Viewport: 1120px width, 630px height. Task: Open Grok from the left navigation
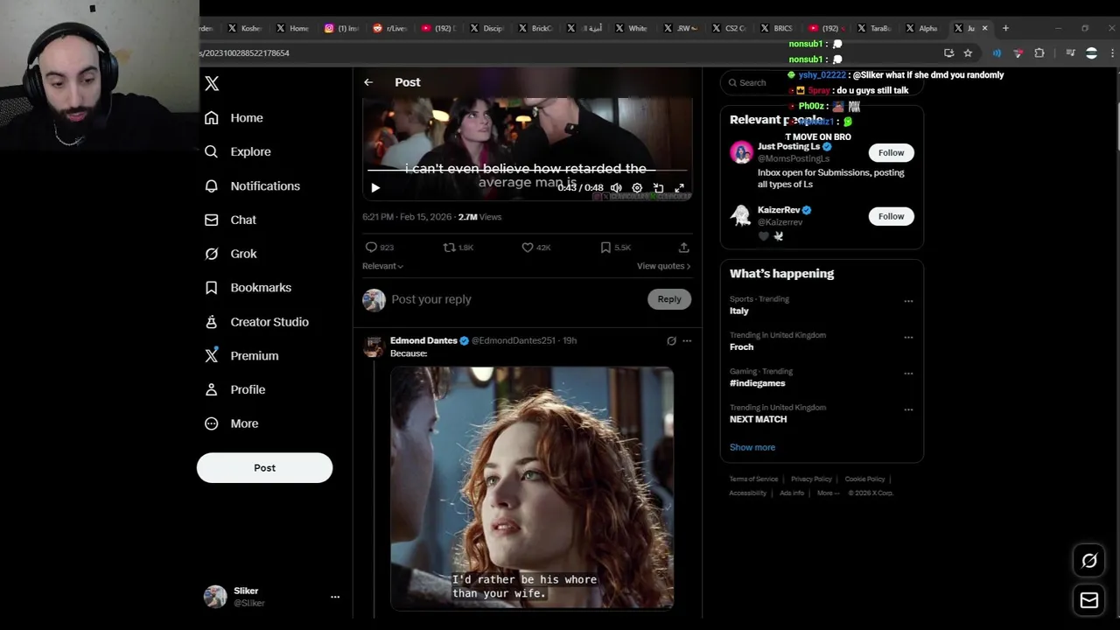(x=230, y=254)
